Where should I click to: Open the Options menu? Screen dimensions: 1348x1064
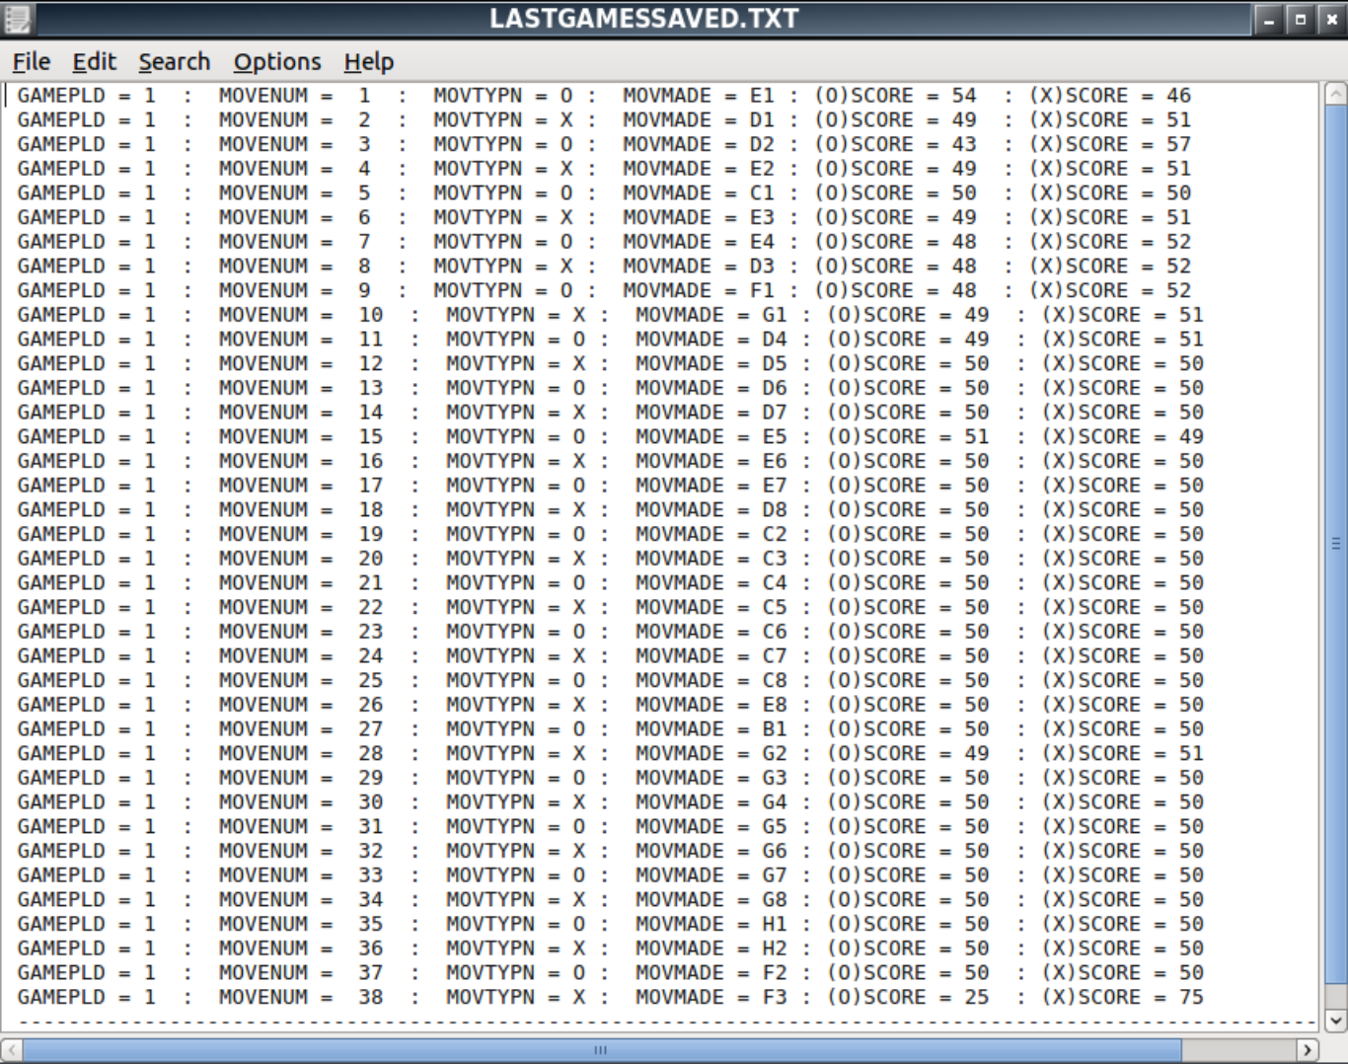point(277,61)
